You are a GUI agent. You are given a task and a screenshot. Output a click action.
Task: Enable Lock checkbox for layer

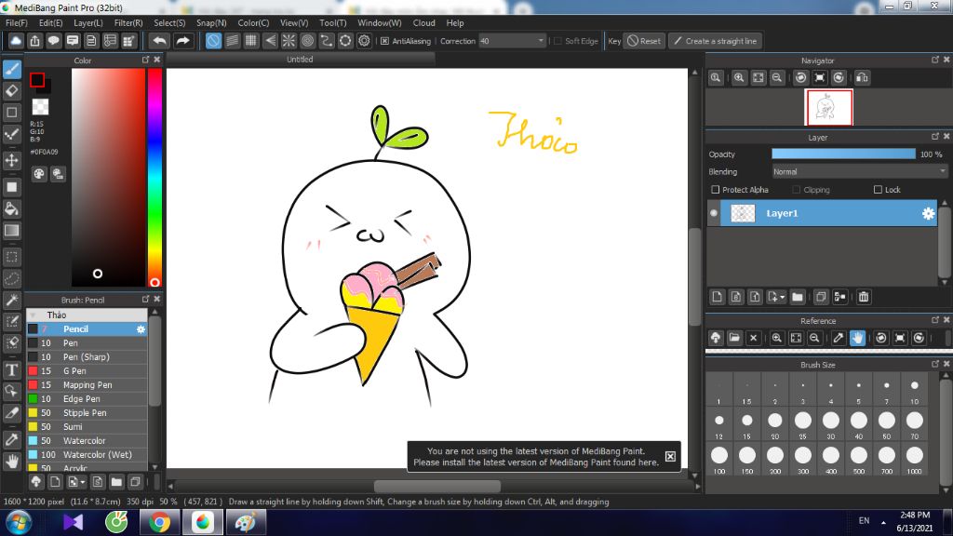pos(878,190)
